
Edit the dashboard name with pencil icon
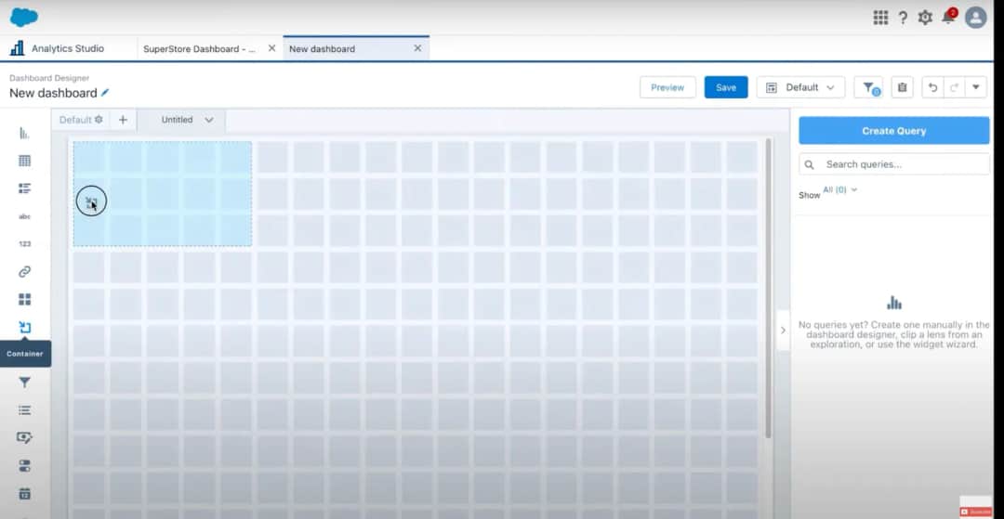click(105, 93)
